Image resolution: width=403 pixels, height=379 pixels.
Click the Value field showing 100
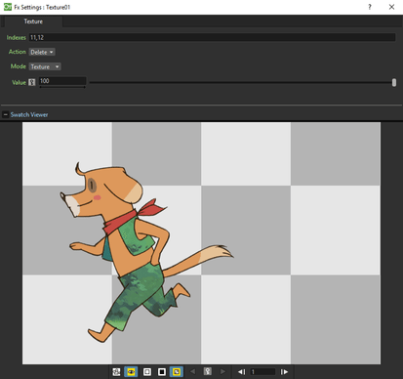pyautogui.click(x=62, y=81)
